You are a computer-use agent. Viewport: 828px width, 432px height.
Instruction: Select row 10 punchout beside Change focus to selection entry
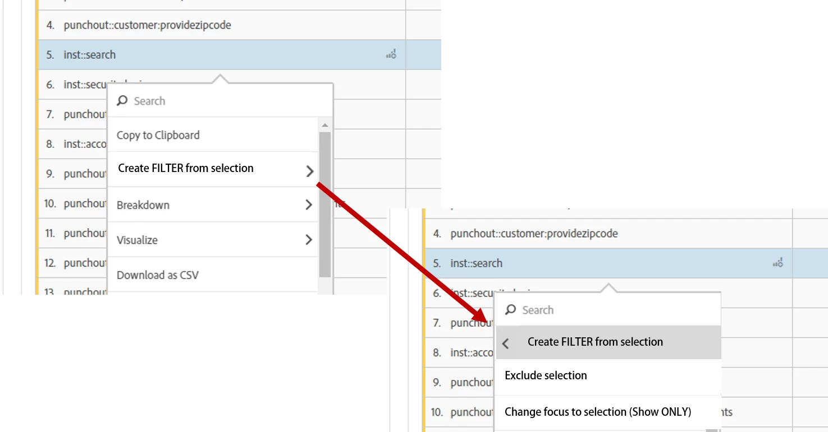[x=459, y=412]
